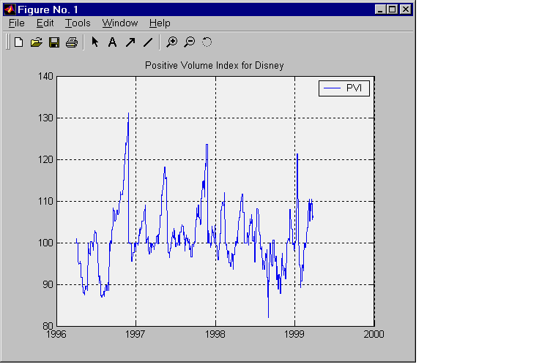Click the PVI legend box
Image resolution: width=542 pixels, height=364 pixels.
(344, 88)
